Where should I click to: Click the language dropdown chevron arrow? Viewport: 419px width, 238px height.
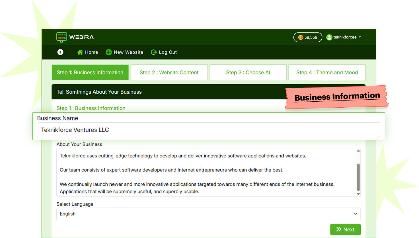click(x=355, y=214)
